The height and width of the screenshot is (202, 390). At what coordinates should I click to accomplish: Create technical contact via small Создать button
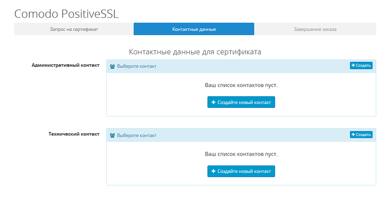tap(361, 135)
